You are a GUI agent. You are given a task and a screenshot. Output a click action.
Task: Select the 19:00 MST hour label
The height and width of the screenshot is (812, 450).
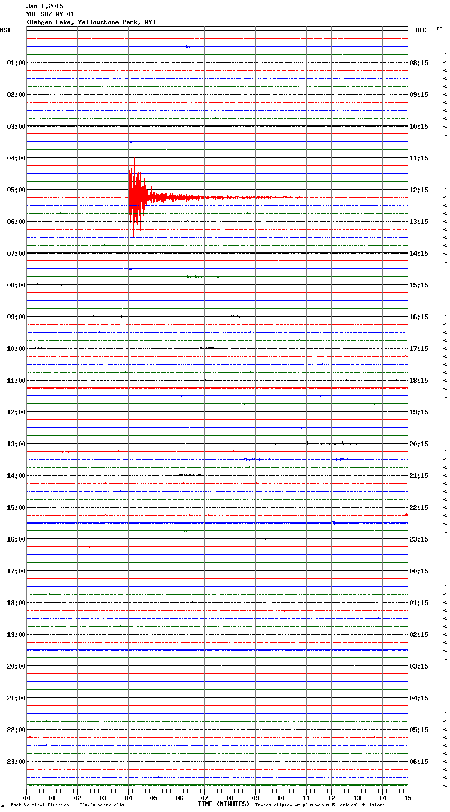[16, 635]
